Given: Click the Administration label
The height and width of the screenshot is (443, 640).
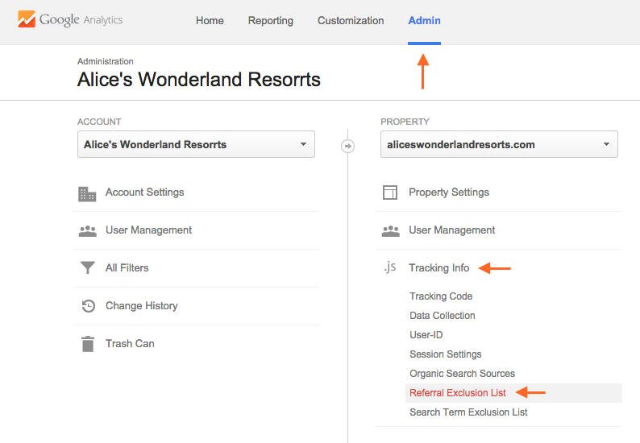Looking at the screenshot, I should 106,61.
